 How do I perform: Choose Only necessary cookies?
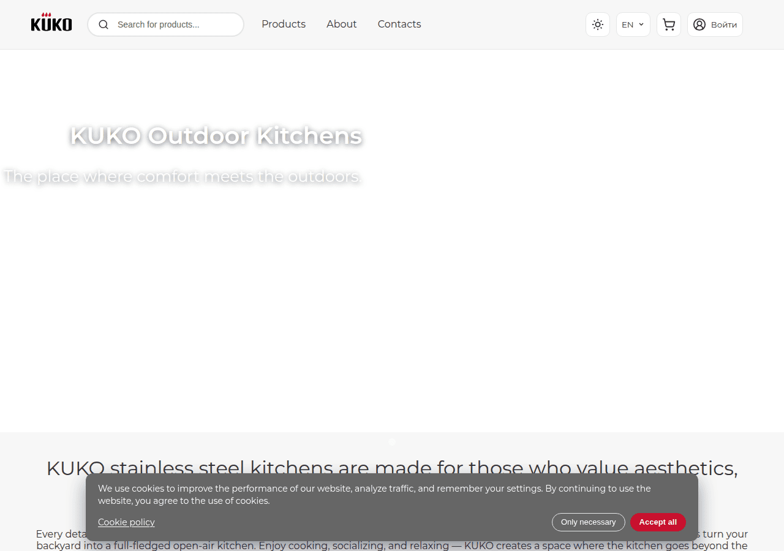click(588, 522)
